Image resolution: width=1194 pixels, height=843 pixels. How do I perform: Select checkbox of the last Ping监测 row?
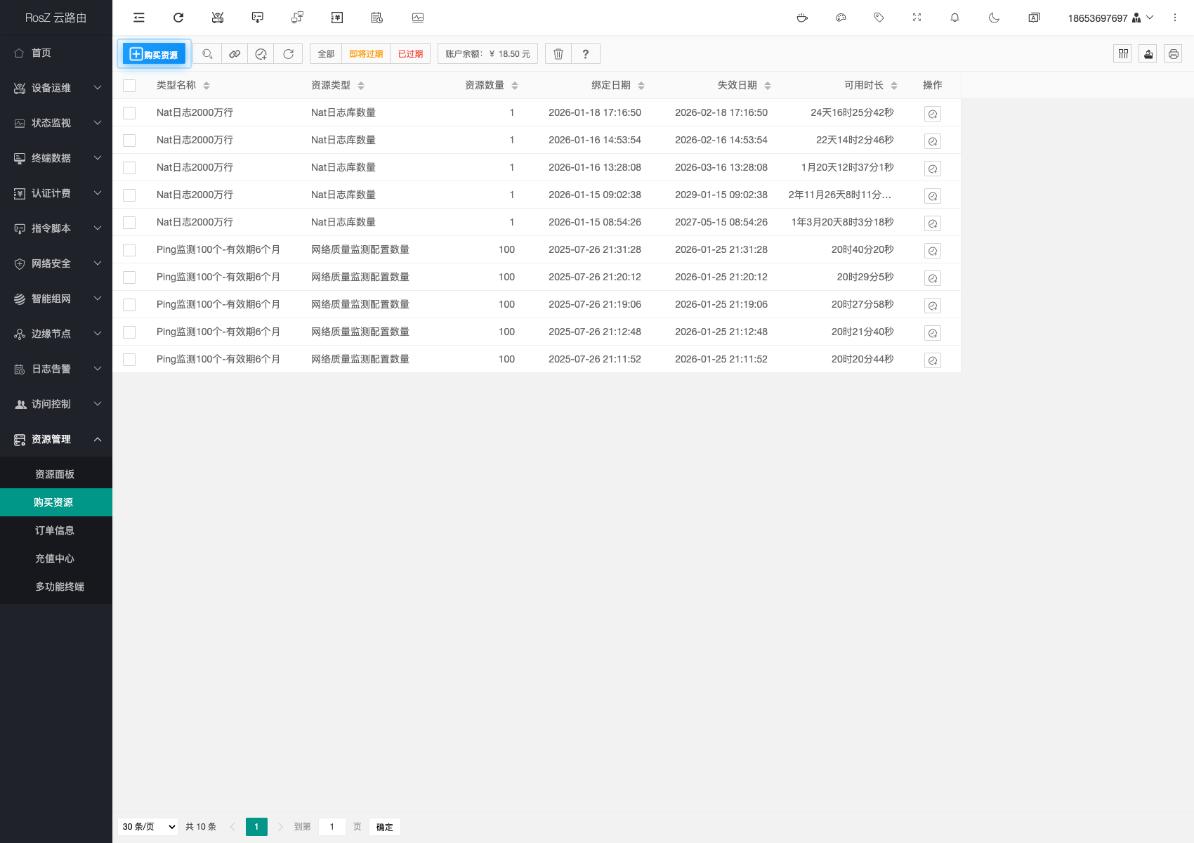point(129,360)
